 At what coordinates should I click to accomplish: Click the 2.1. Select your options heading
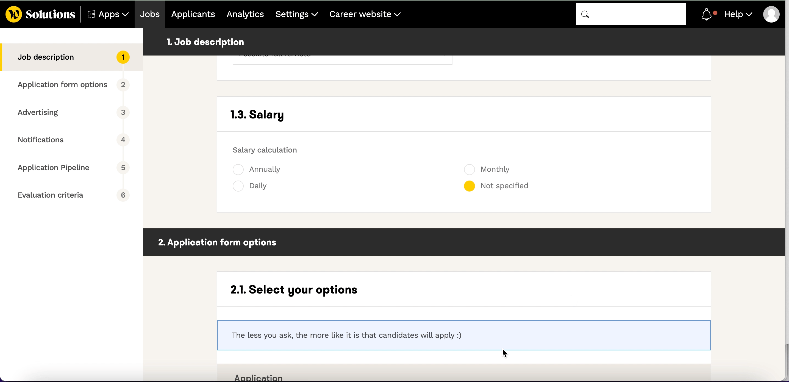294,289
